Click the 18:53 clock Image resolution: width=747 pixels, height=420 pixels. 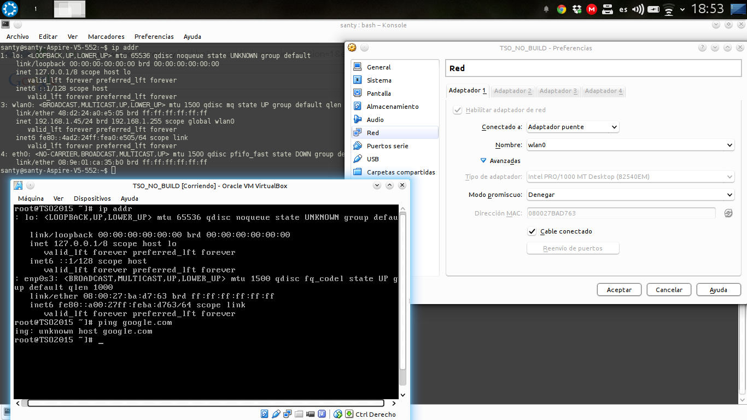pos(707,9)
